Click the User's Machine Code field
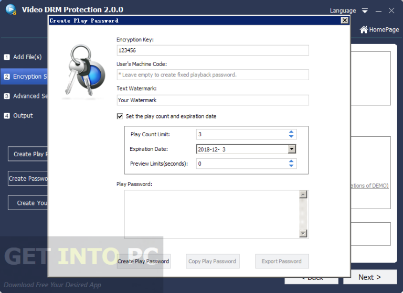This screenshot has height=293, width=403. click(x=213, y=75)
